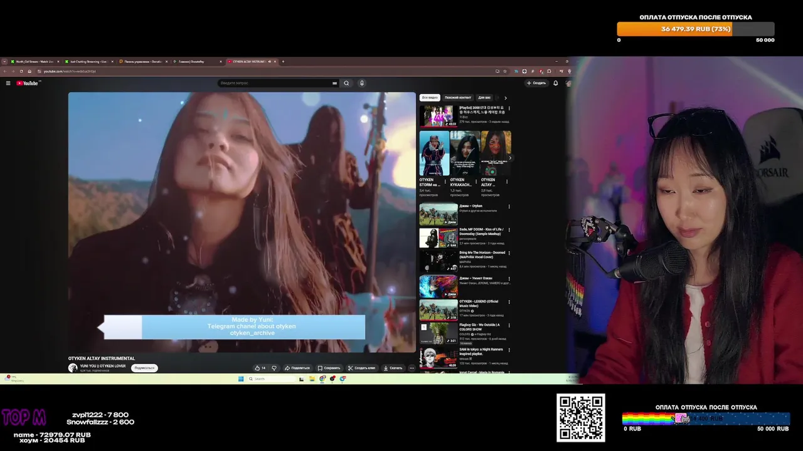Click the 36 479.39 RUB donation progress bar
The height and width of the screenshot is (451, 803).
pyautogui.click(x=696, y=29)
